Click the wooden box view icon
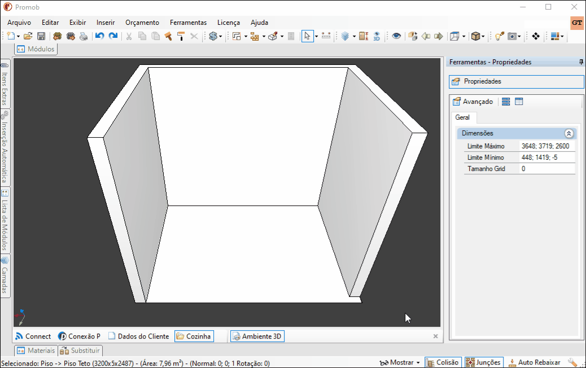 pos(475,36)
